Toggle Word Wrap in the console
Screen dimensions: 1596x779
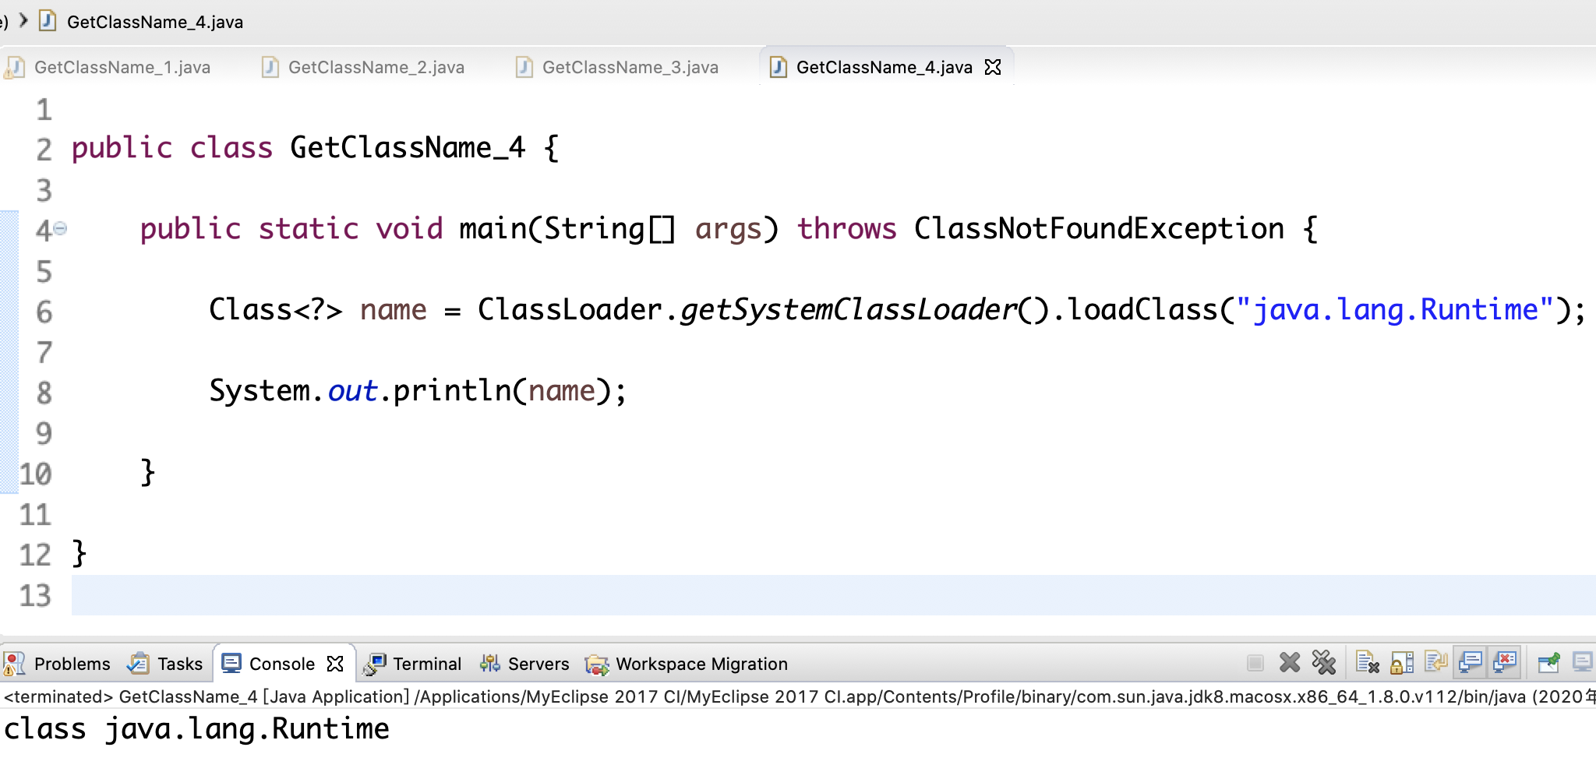point(1436,663)
